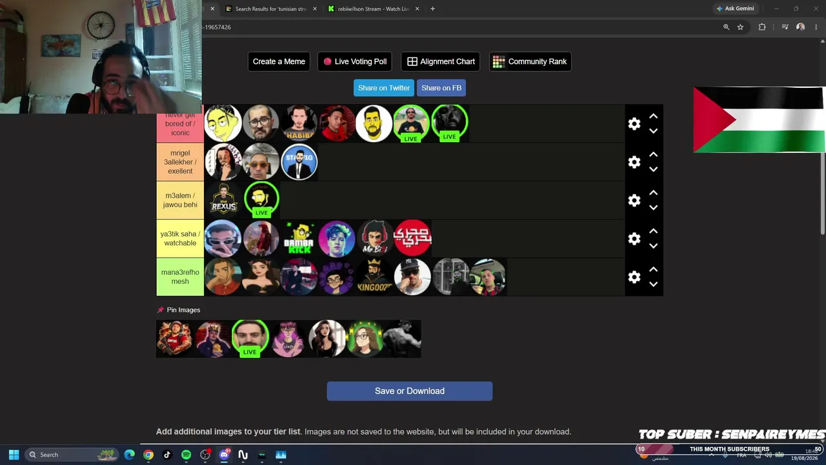Select the REXUS streamer image
The width and height of the screenshot is (826, 465).
(223, 200)
